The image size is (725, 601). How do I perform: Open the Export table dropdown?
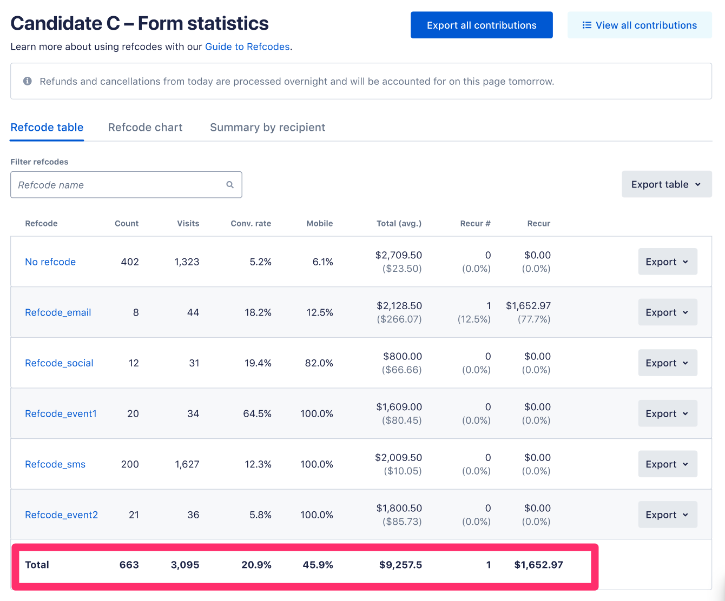pyautogui.click(x=666, y=184)
